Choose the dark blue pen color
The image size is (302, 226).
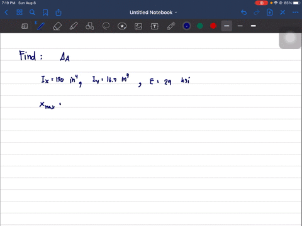click(187, 26)
